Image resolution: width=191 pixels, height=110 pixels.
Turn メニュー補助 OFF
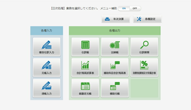pos(135,8)
